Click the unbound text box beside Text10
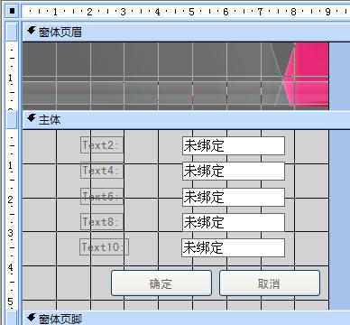Image resolution: width=350 pixels, height=325 pixels. click(x=233, y=247)
